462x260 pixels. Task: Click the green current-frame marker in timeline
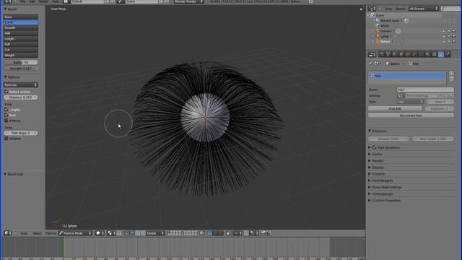coord(63,247)
